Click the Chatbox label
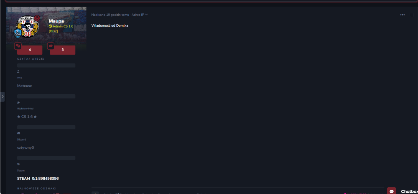Image resolution: width=418 pixels, height=194 pixels. pos(409,191)
